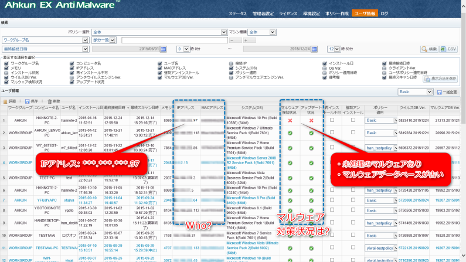
Task: Open the end hour dropdown showing 12
Action: coord(334,49)
